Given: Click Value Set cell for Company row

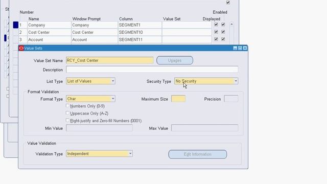Looking at the screenshot, I should click(186, 25).
